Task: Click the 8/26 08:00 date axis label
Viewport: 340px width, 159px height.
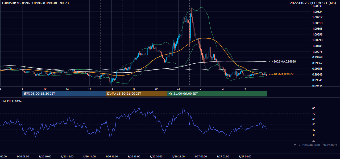Action: tap(23, 157)
